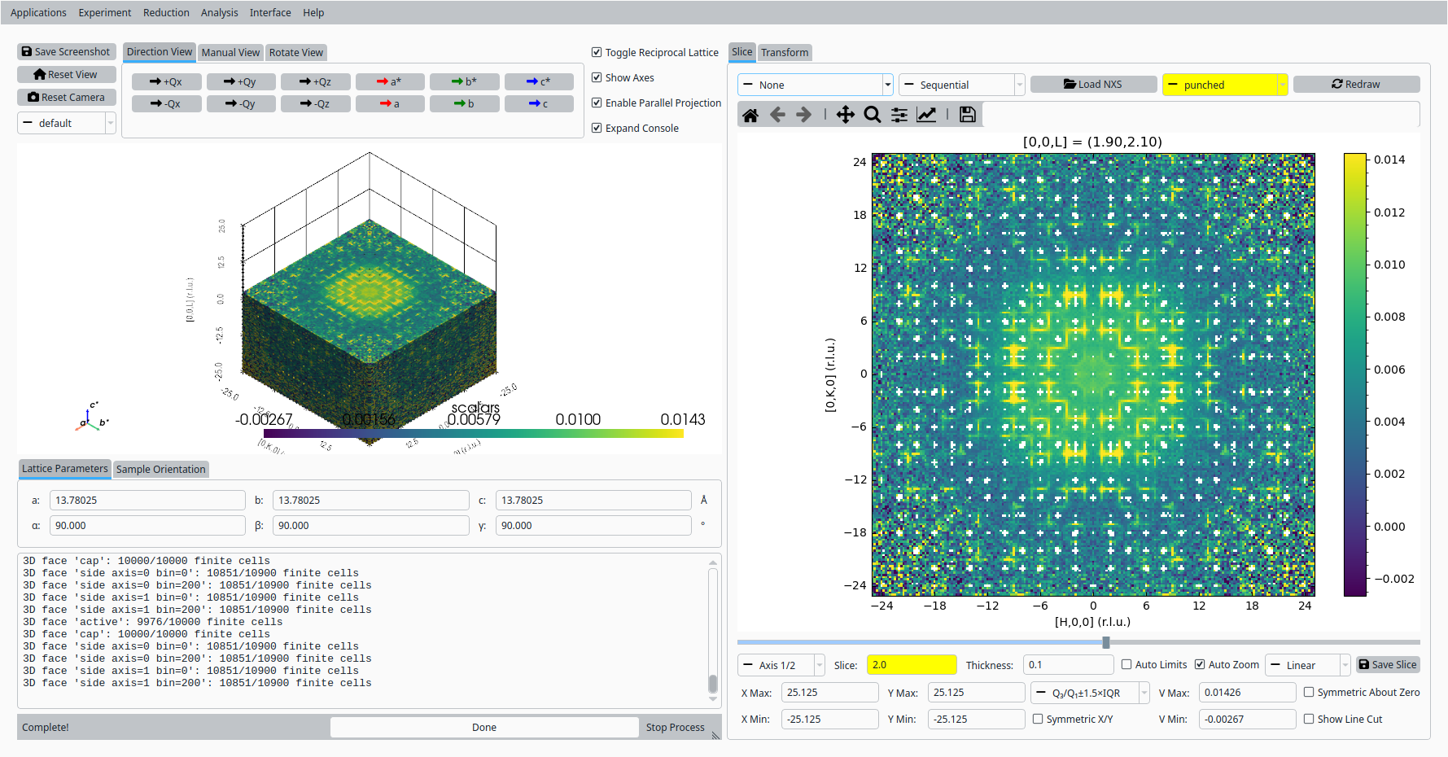Open the Reduction menu
This screenshot has width=1448, height=757.
click(x=166, y=12)
